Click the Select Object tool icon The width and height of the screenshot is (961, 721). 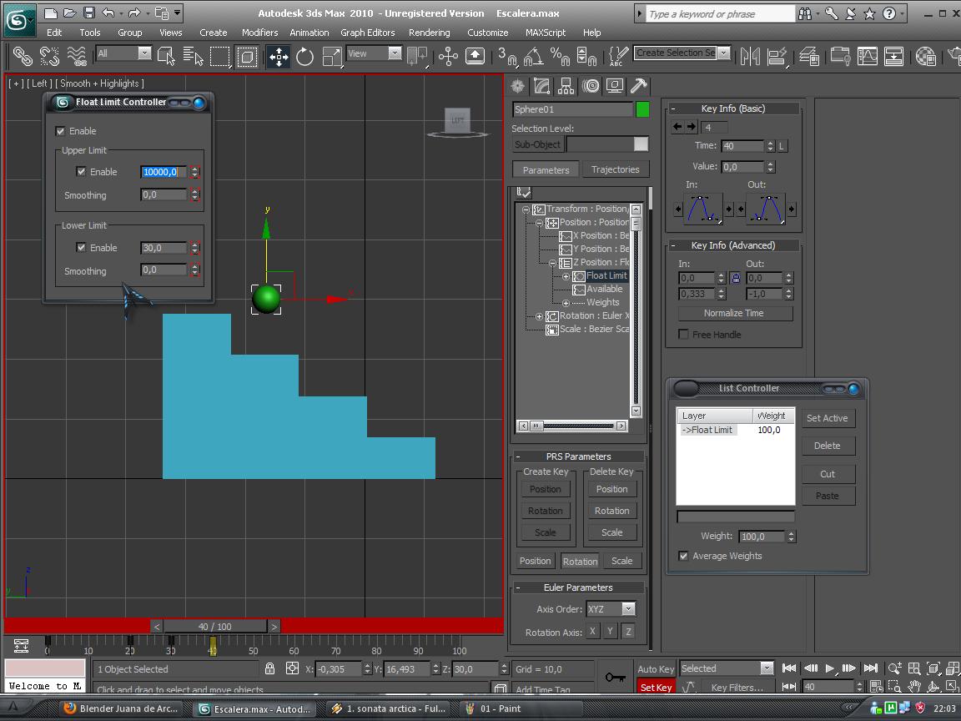166,57
